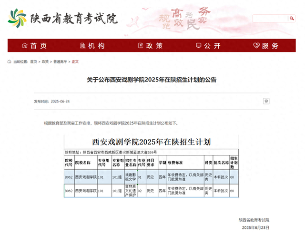
Task: Open the 首页 navigation menu
Action: pos(34,45)
